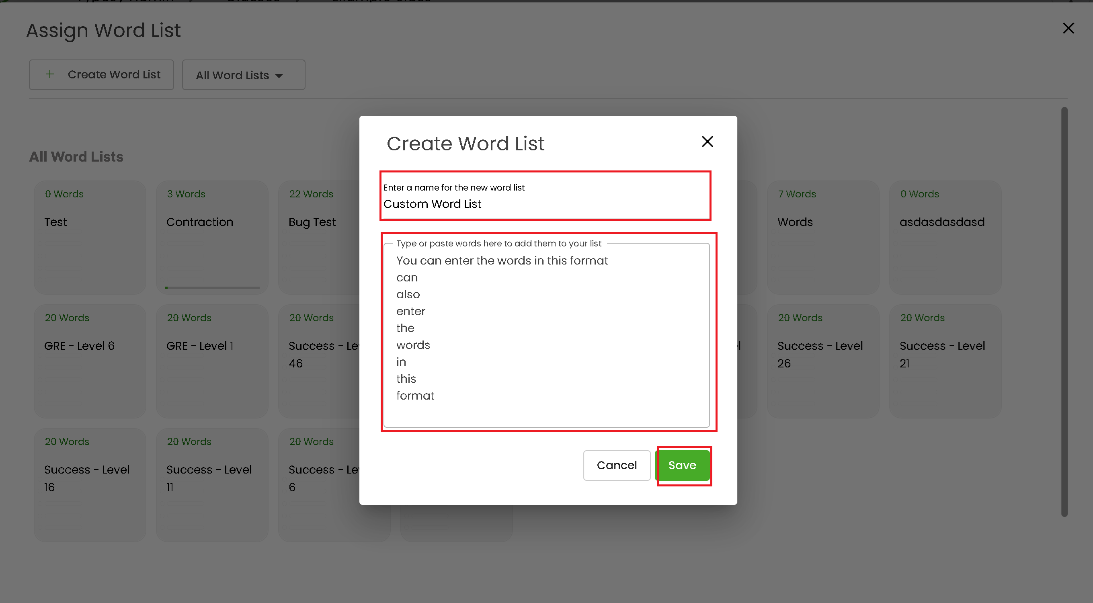The height and width of the screenshot is (603, 1093).
Task: Select the Test word list card
Action: click(x=90, y=237)
